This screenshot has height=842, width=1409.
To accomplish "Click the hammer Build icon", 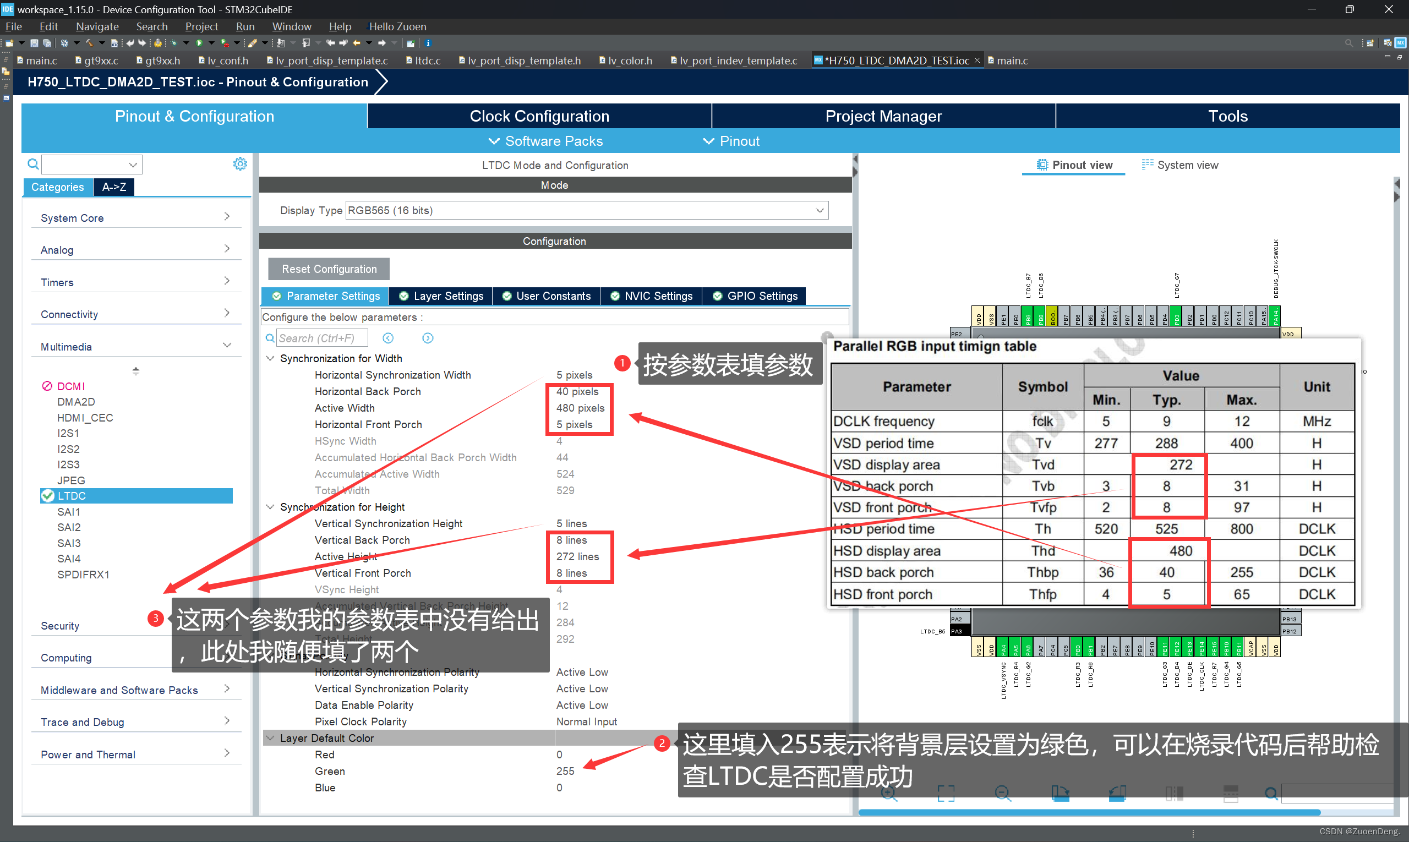I will coord(89,43).
